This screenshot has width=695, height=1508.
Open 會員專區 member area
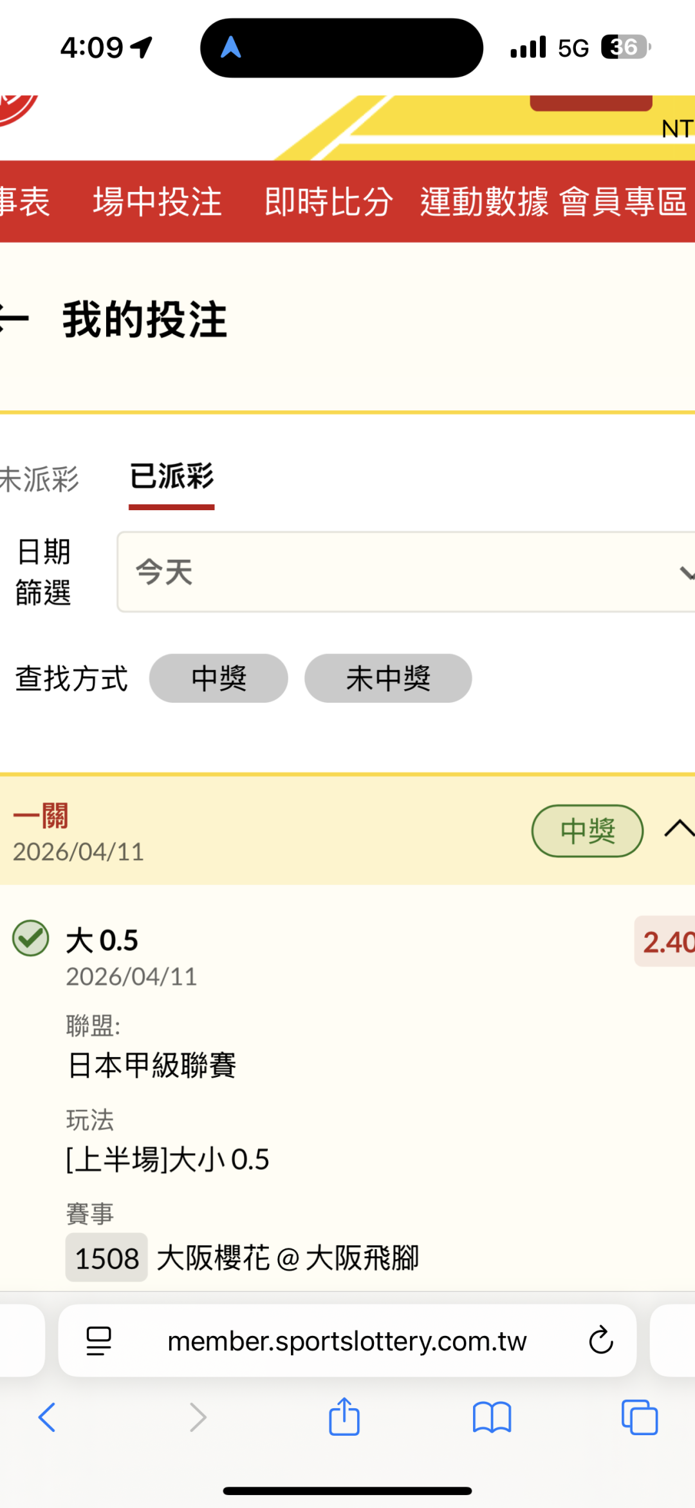(623, 202)
